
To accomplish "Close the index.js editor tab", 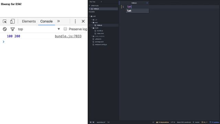I will 147,3.
